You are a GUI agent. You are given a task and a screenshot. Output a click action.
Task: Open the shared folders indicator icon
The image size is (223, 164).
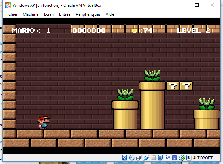pos(153,158)
